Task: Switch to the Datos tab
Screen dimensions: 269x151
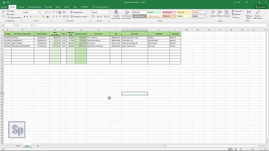Action: click(58, 7)
